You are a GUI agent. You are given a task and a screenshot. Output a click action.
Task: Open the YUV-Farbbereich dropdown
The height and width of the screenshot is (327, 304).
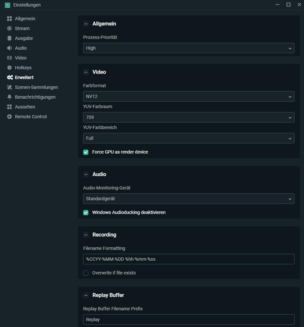click(x=189, y=138)
